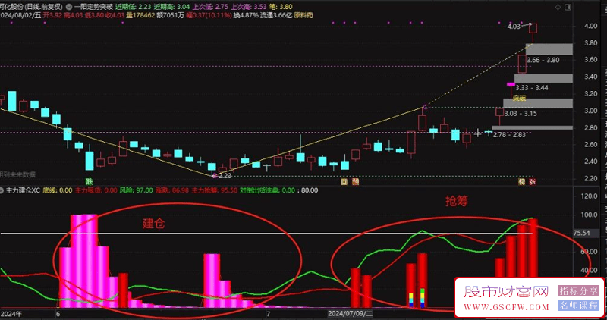Screen dimensions: 607x320
Task: Click the 2024/07/09/二 date on time axis
Action: (x=351, y=314)
